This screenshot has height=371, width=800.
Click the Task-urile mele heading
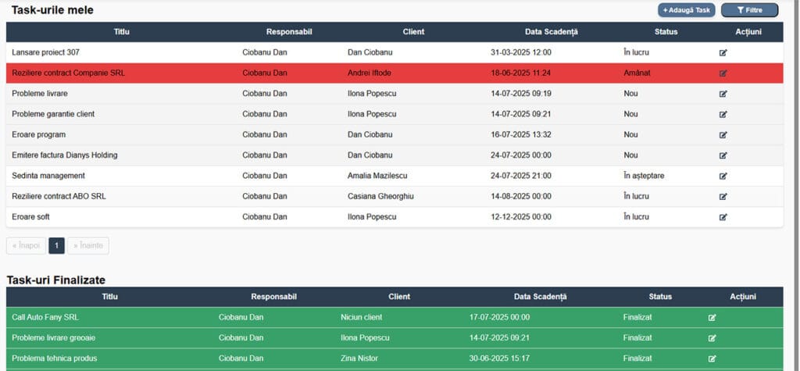click(52, 10)
